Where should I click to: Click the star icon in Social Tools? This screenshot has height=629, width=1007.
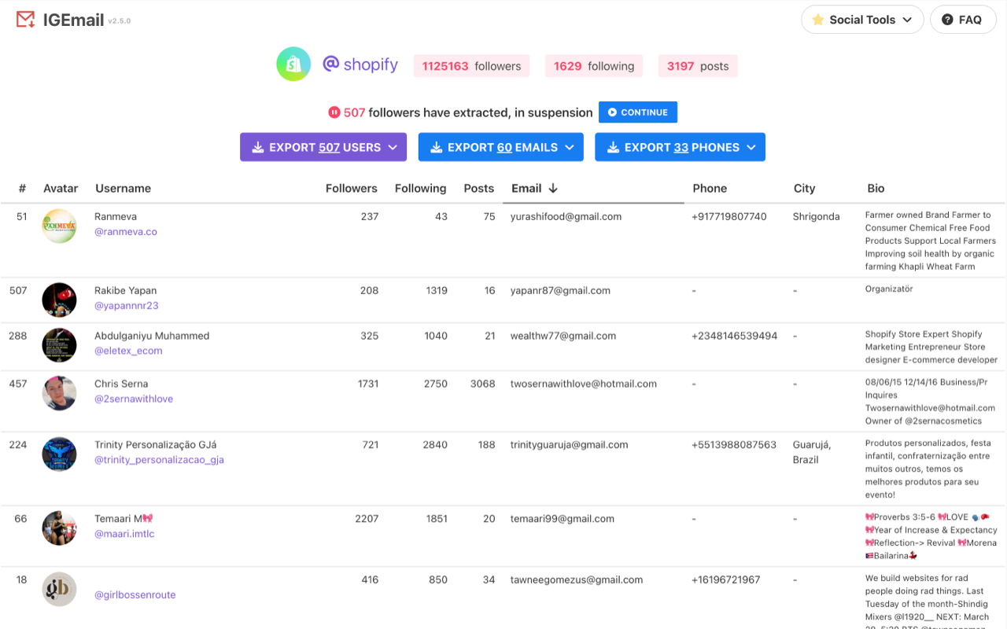pyautogui.click(x=818, y=20)
